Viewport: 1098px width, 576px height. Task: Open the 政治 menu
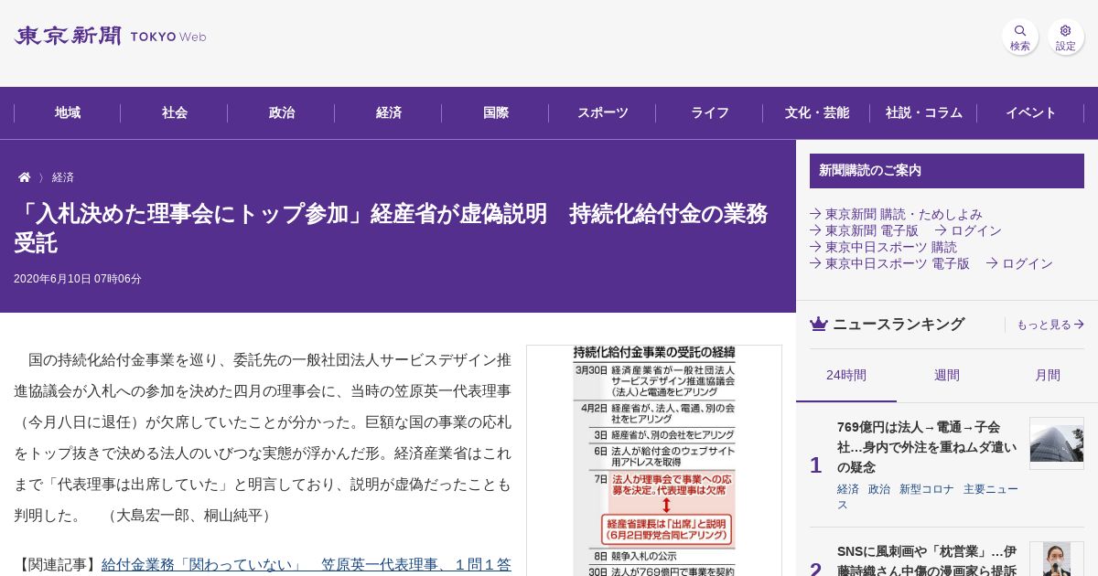[x=282, y=112]
